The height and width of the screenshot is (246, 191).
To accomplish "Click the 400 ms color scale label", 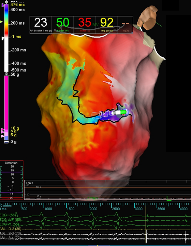I will 17,10.
